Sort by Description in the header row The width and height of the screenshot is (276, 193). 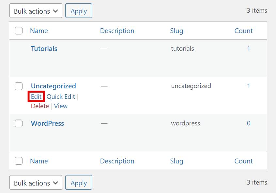[117, 31]
